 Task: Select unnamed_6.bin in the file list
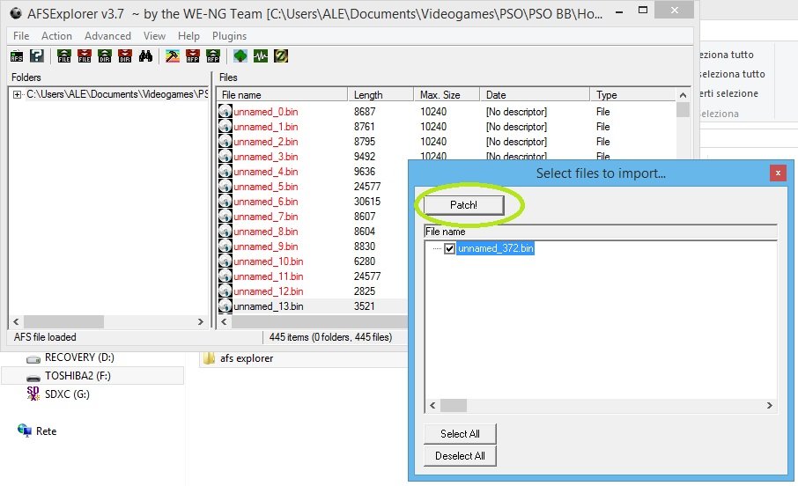pos(266,202)
